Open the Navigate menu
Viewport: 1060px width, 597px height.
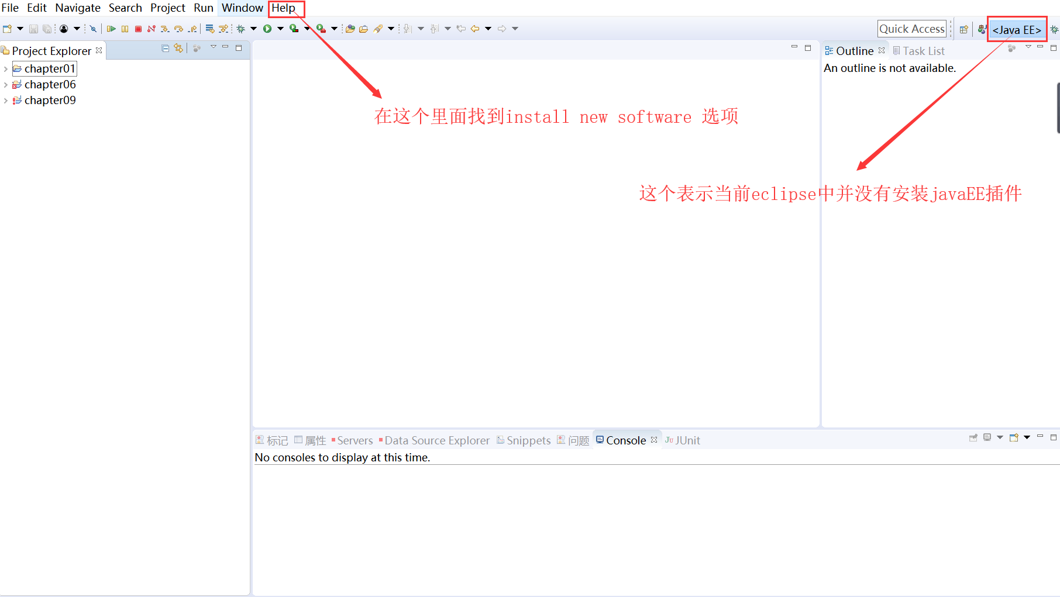[x=78, y=8]
